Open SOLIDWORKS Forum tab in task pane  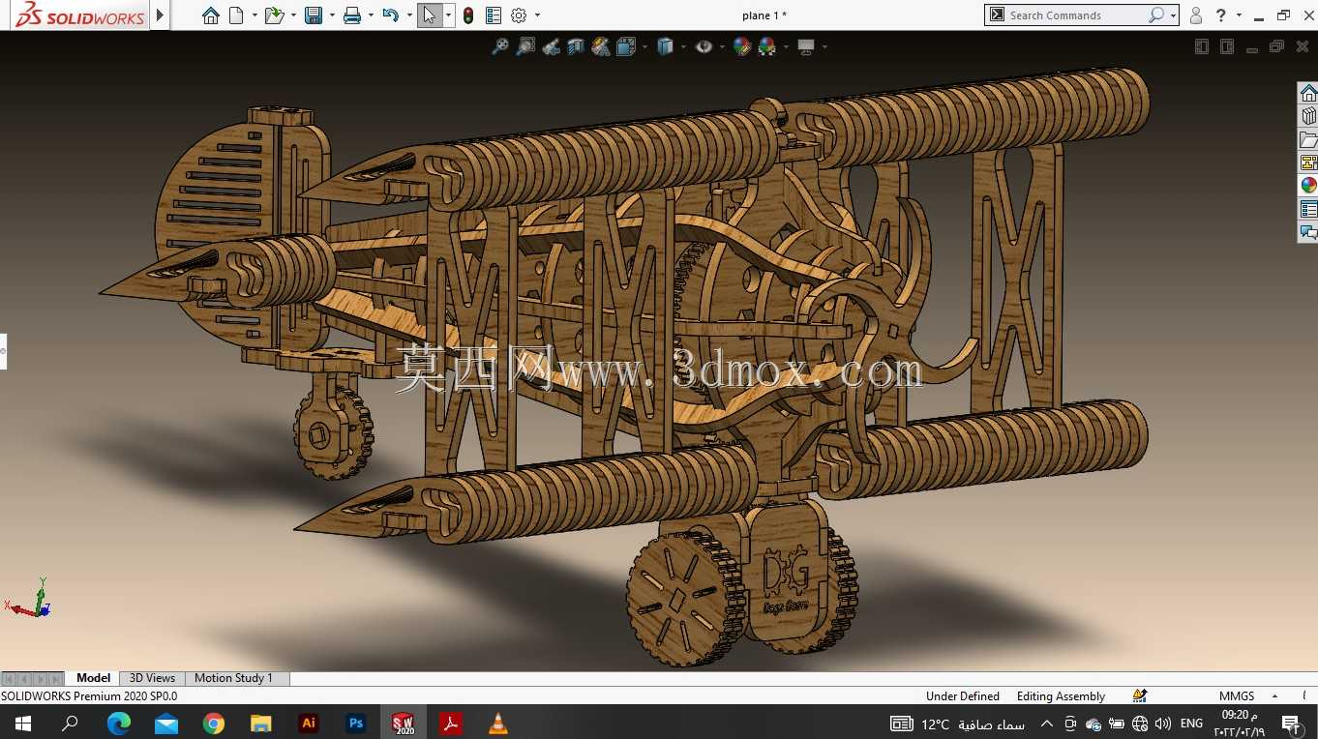click(x=1308, y=232)
